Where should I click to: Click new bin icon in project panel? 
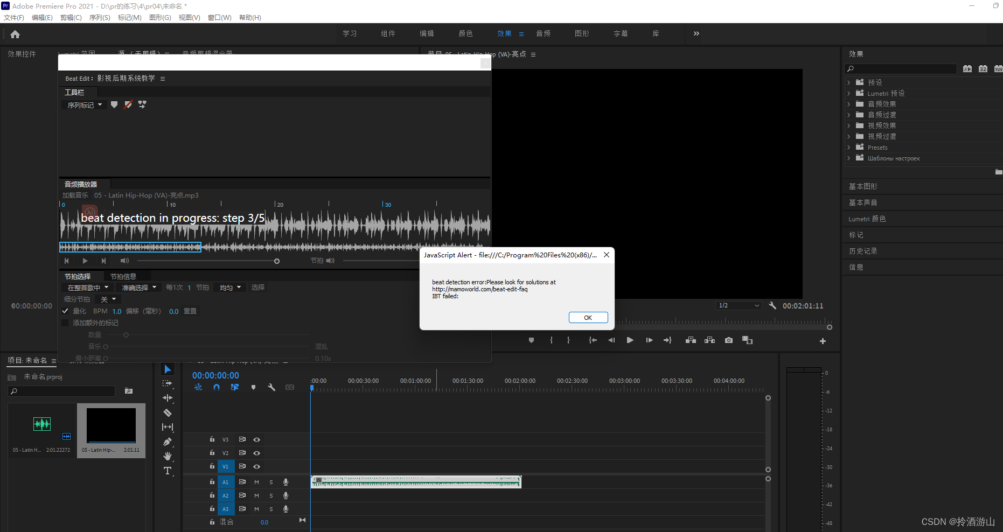129,391
